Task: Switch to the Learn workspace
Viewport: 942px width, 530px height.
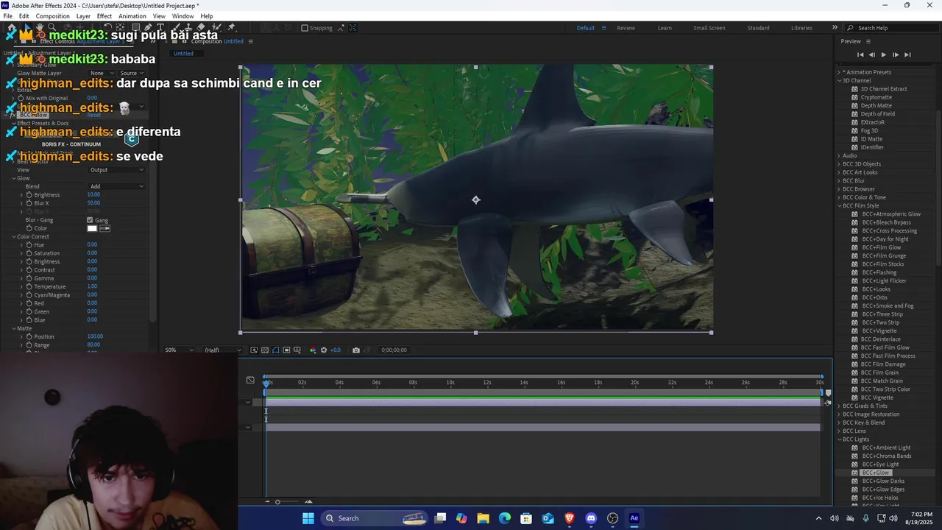Action: click(665, 28)
